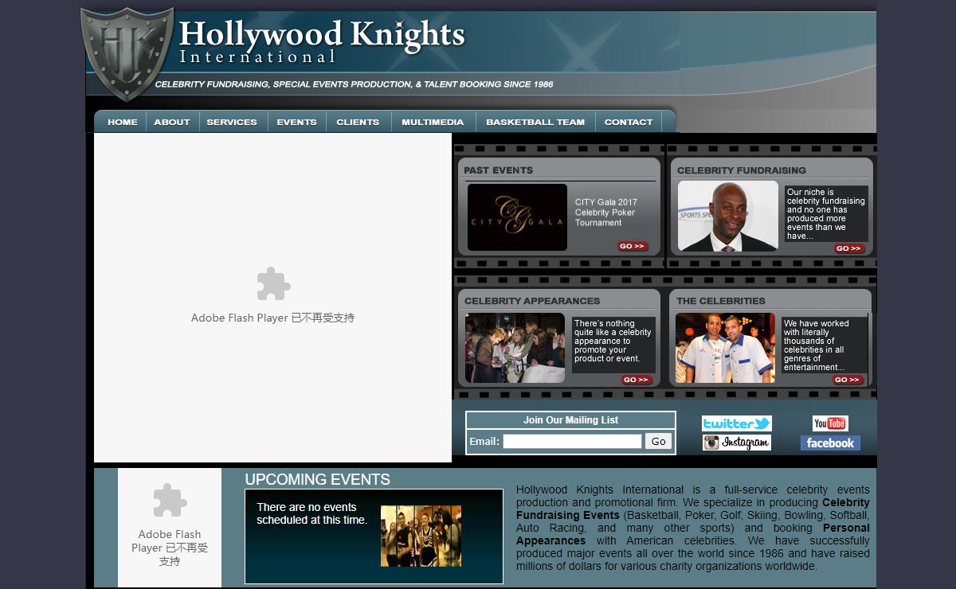Open the Celebrity Fundraising man photo
Image resolution: width=956 pixels, height=589 pixels.
(x=728, y=216)
